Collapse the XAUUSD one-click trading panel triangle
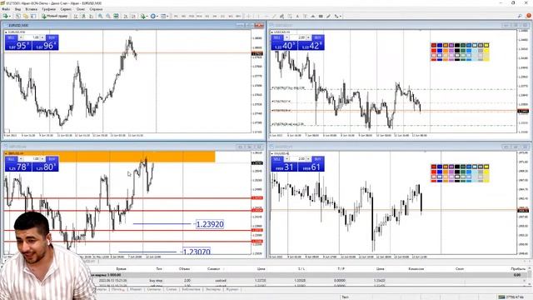Viewport: 533px width, 300px height. 272,153
